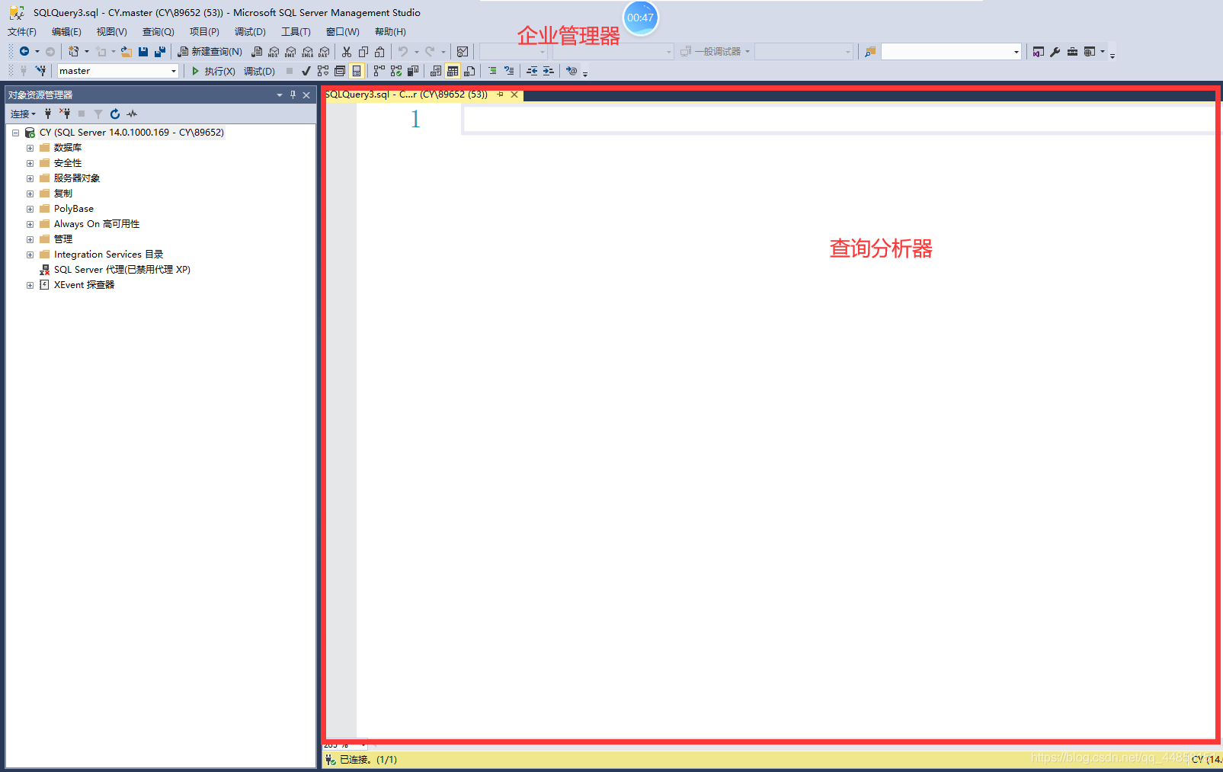Collapse the CY server node
This screenshot has width=1223, height=772.
tap(15, 133)
